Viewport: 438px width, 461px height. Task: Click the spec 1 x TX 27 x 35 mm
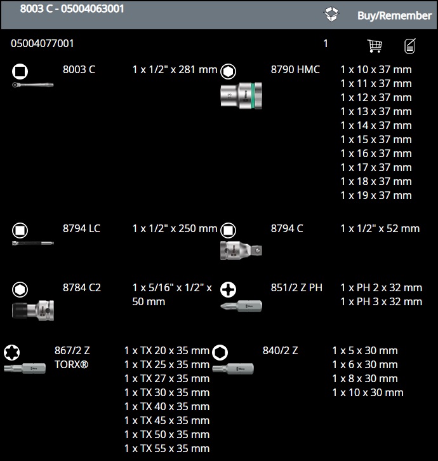(167, 379)
